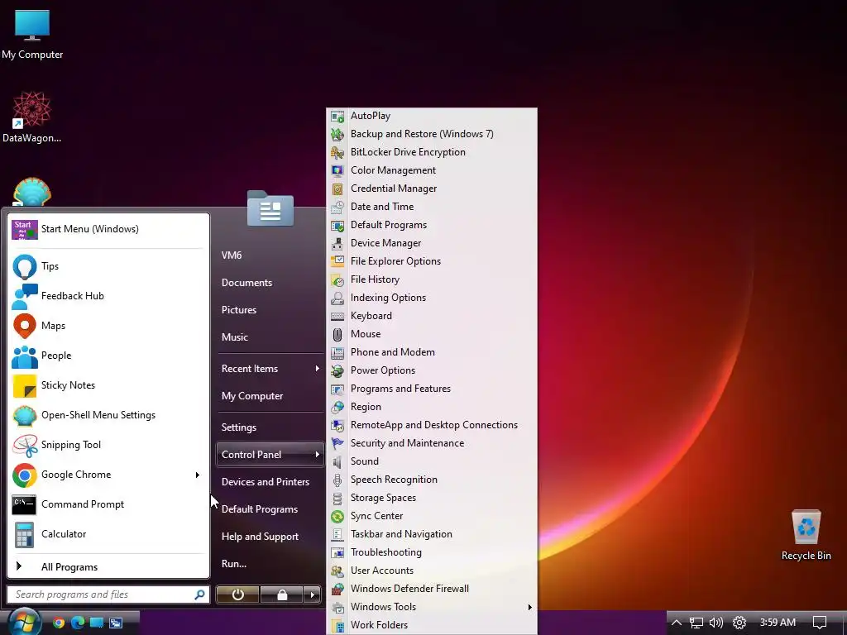Open shutdown options arrow
Screen dimensions: 847x635
coord(312,595)
